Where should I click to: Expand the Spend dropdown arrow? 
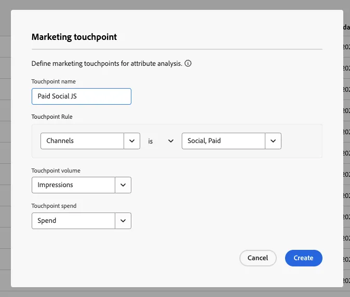(x=123, y=221)
